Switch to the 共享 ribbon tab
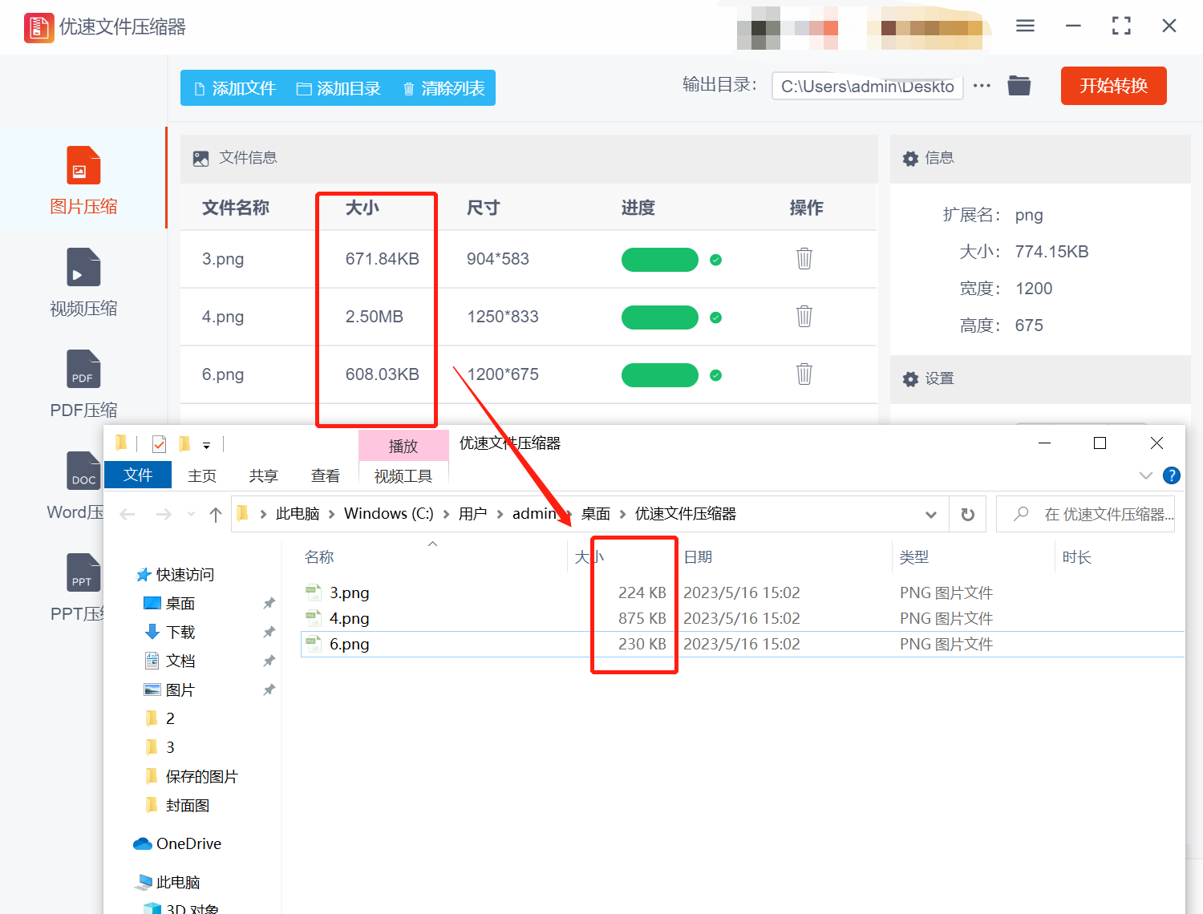The width and height of the screenshot is (1203, 914). click(x=263, y=475)
